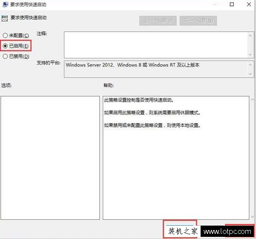
Task: Click the policy icon beside 要求使用快速启动 heading
Action: tap(5, 18)
